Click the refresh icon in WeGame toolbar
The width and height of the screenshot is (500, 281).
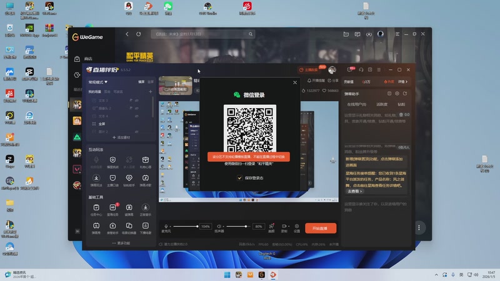pyautogui.click(x=138, y=34)
